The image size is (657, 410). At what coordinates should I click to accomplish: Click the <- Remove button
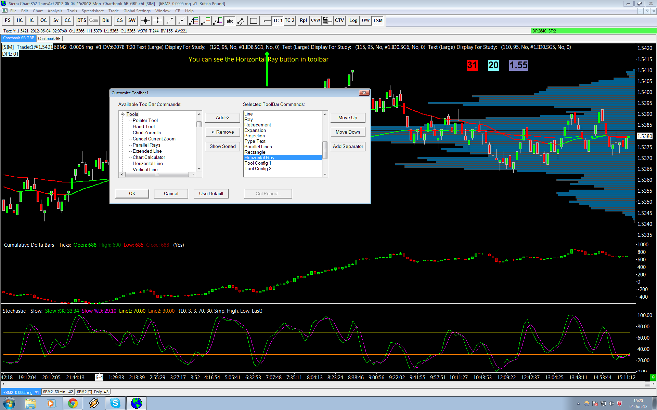[x=222, y=132]
